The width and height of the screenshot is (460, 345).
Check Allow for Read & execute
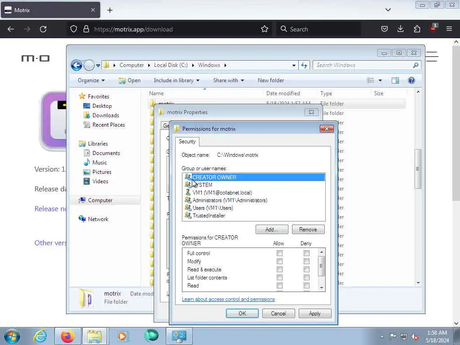279,270
